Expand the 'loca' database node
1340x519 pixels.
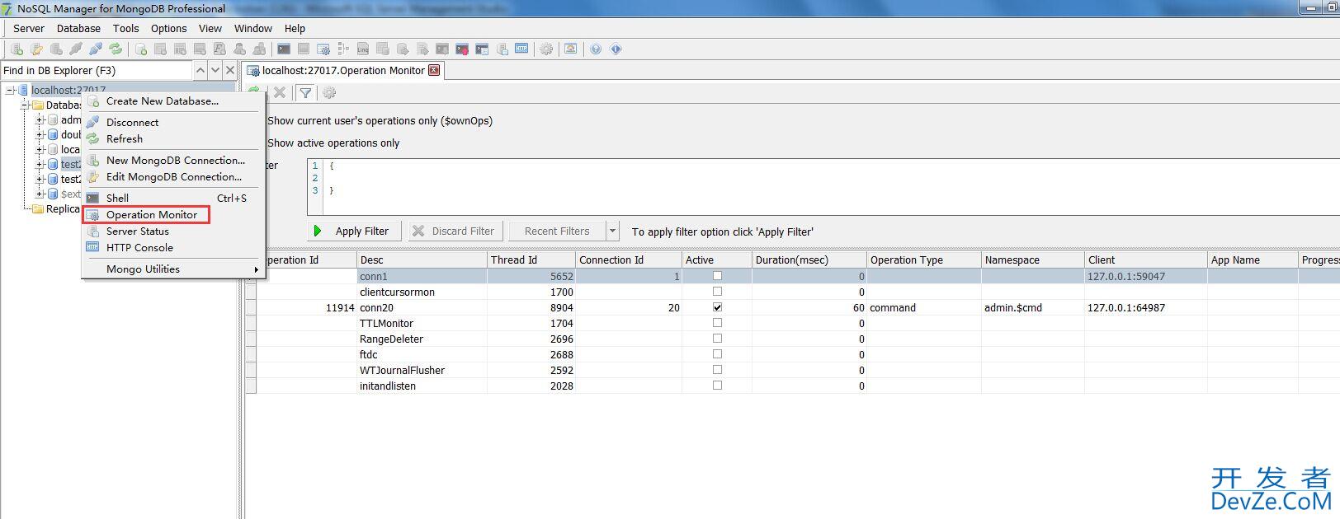(x=40, y=149)
